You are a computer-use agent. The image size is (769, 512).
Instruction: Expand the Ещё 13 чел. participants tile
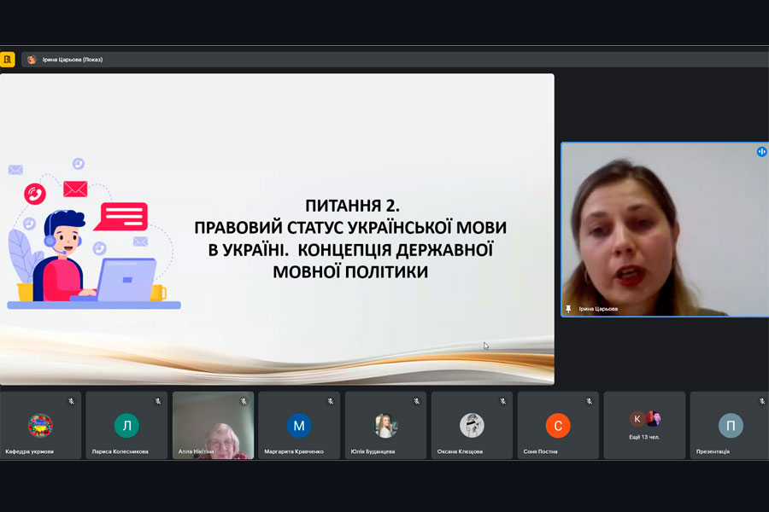click(644, 425)
